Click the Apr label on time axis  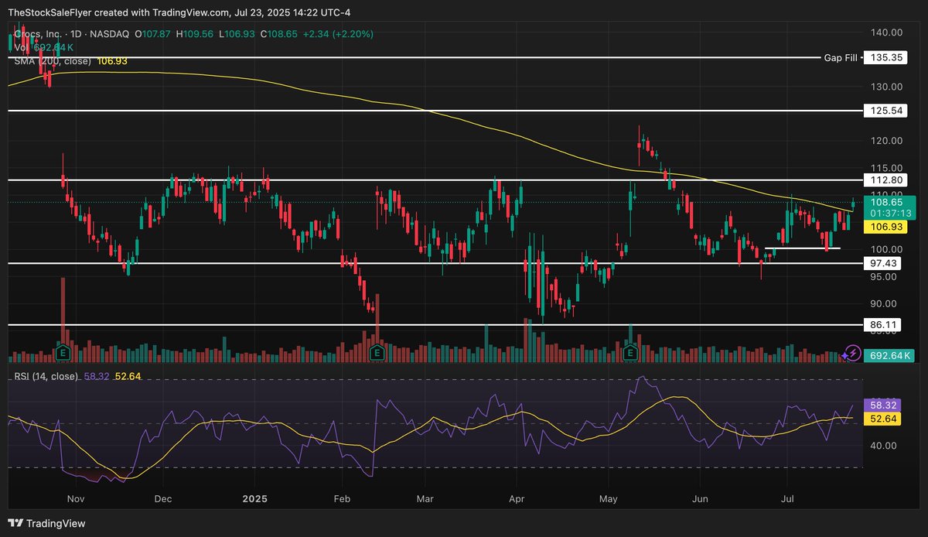(x=518, y=499)
